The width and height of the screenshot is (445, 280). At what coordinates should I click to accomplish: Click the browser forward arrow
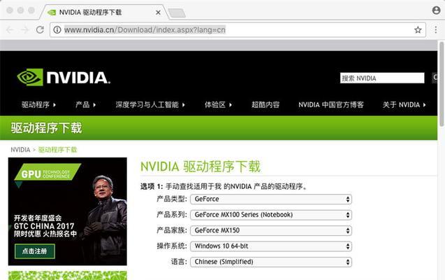tap(25, 30)
